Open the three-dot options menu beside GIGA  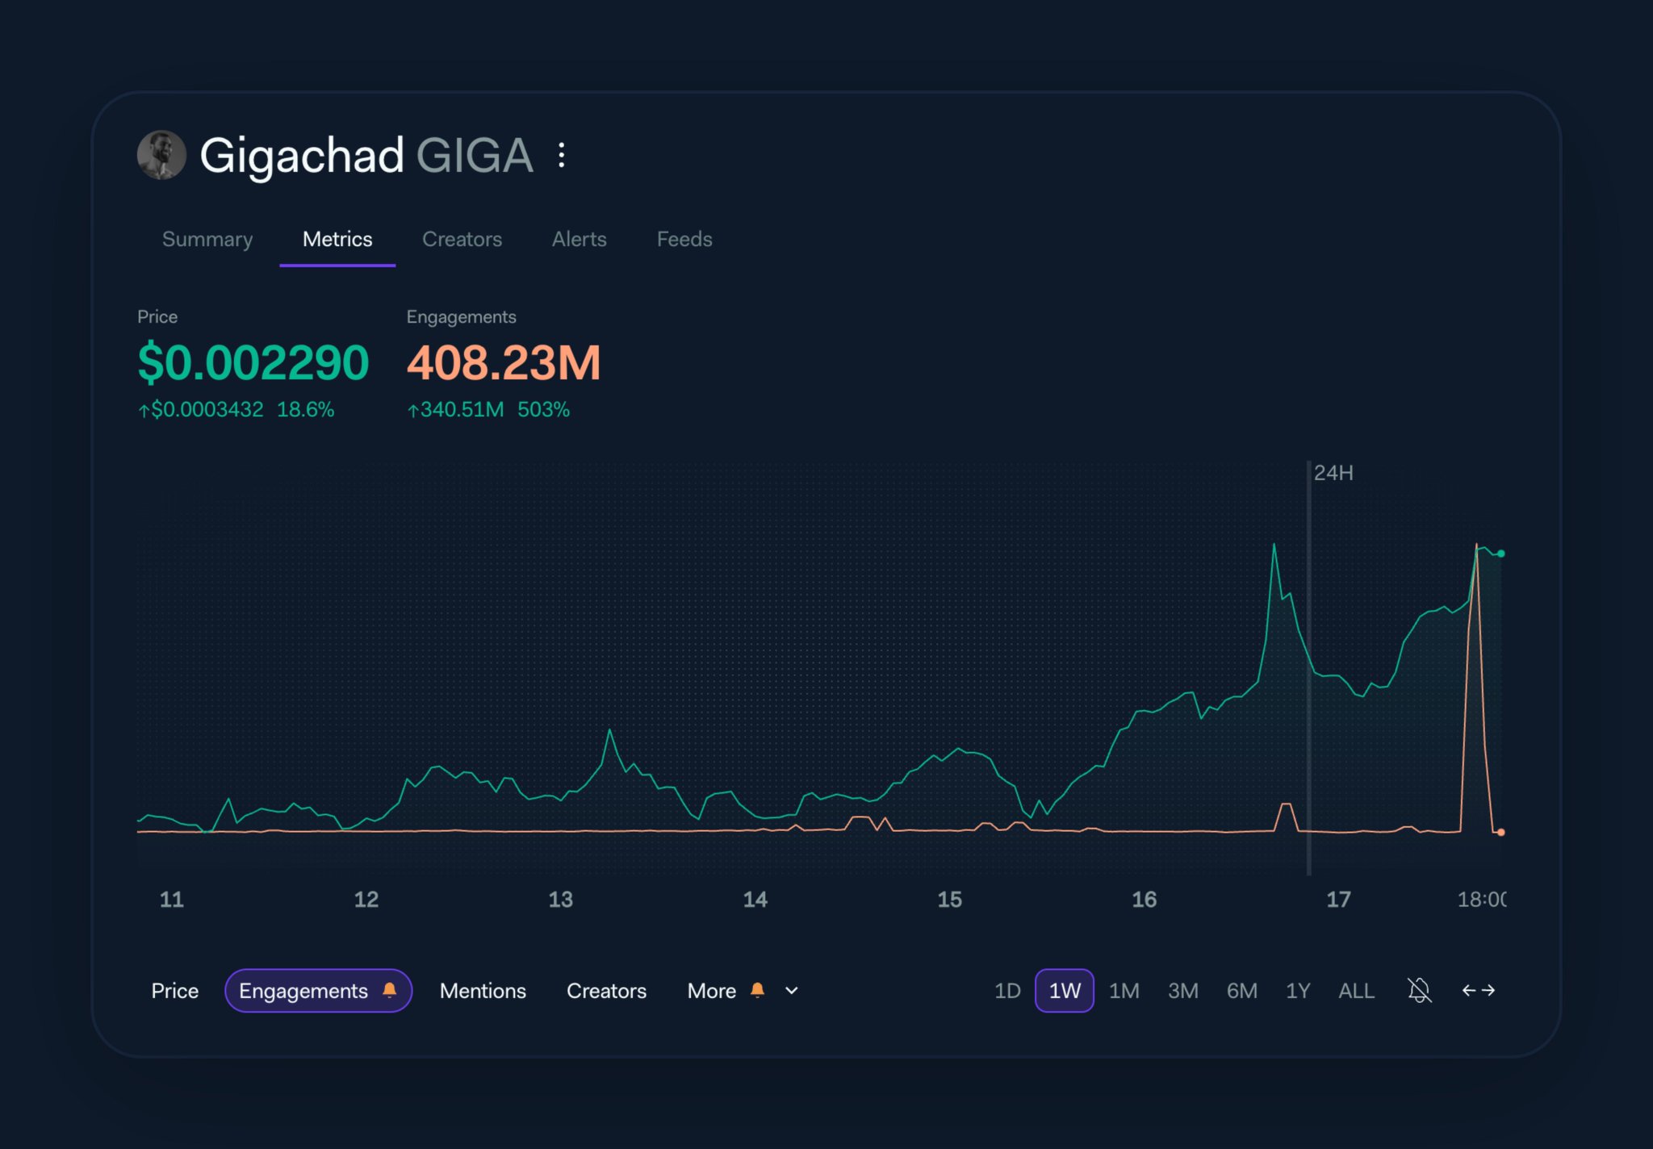coord(562,155)
